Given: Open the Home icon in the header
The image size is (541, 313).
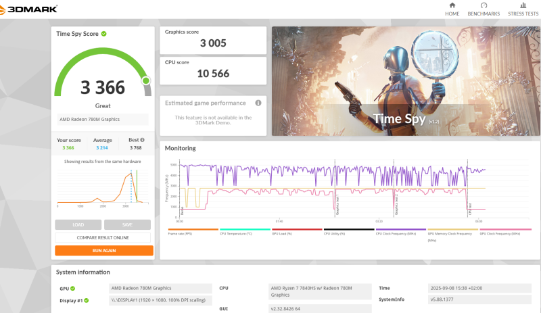Looking at the screenshot, I should click(452, 5).
